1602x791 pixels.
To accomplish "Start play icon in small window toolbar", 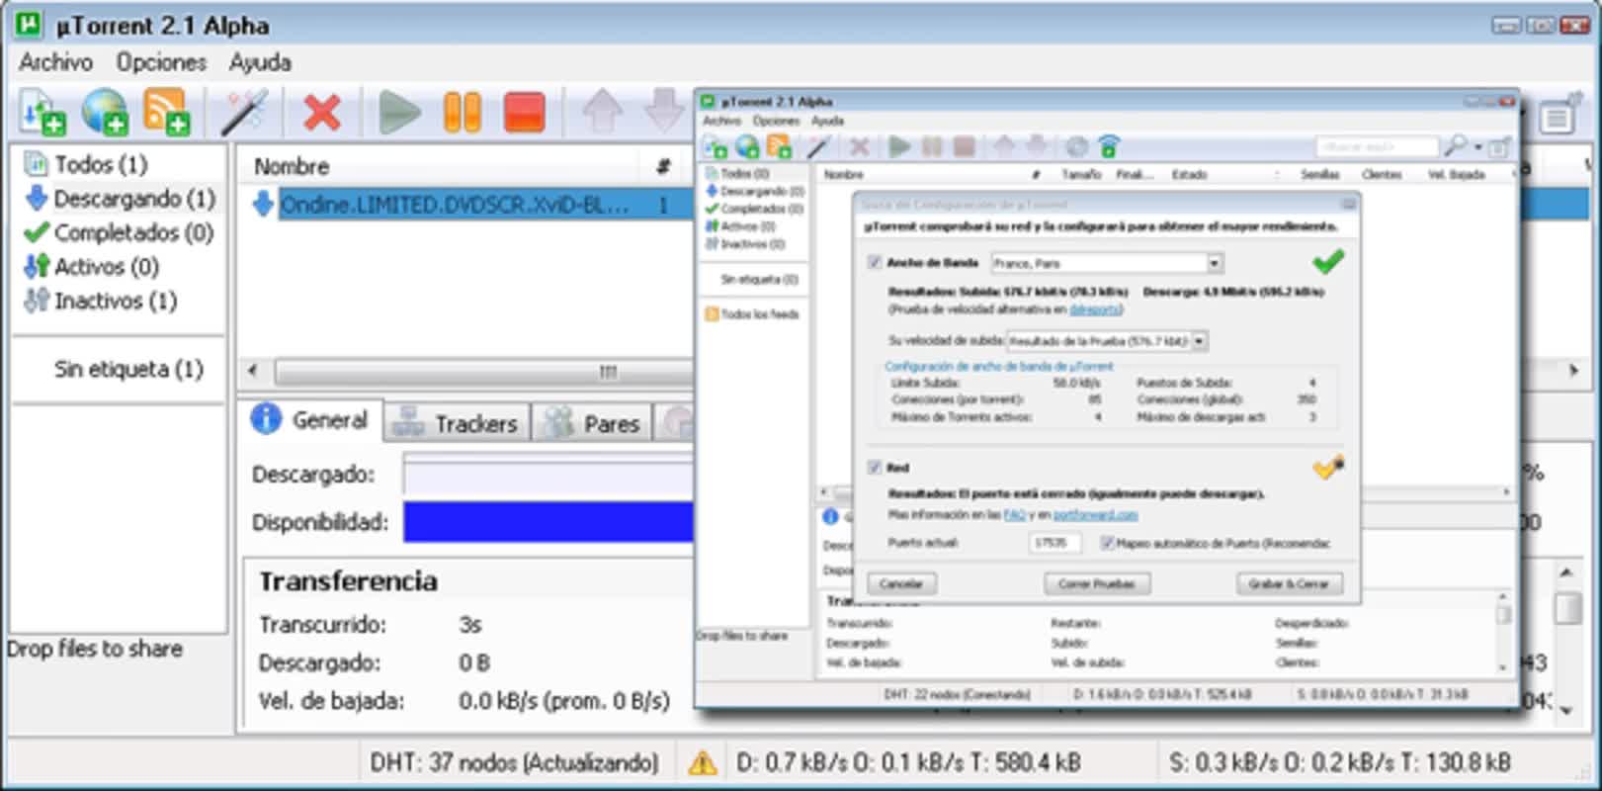I will click(x=899, y=147).
